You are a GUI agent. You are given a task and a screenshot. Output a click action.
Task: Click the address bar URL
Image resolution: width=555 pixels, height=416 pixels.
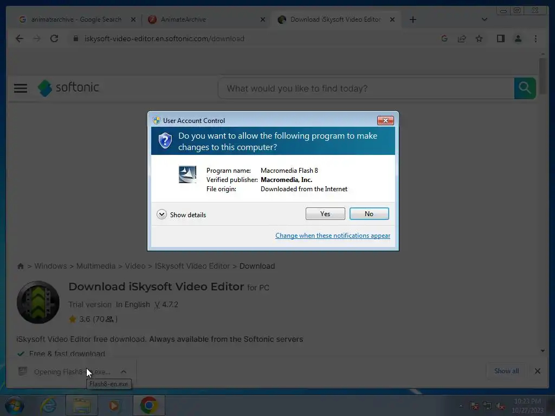point(164,38)
